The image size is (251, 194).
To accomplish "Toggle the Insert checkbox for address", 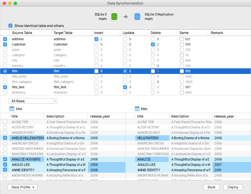I will 96,39.
